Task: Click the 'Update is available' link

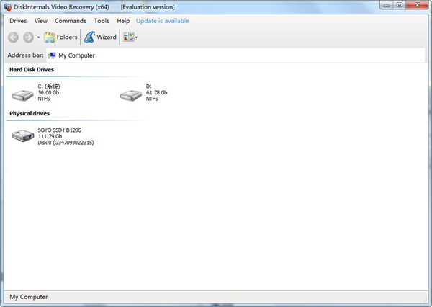Action: [163, 21]
